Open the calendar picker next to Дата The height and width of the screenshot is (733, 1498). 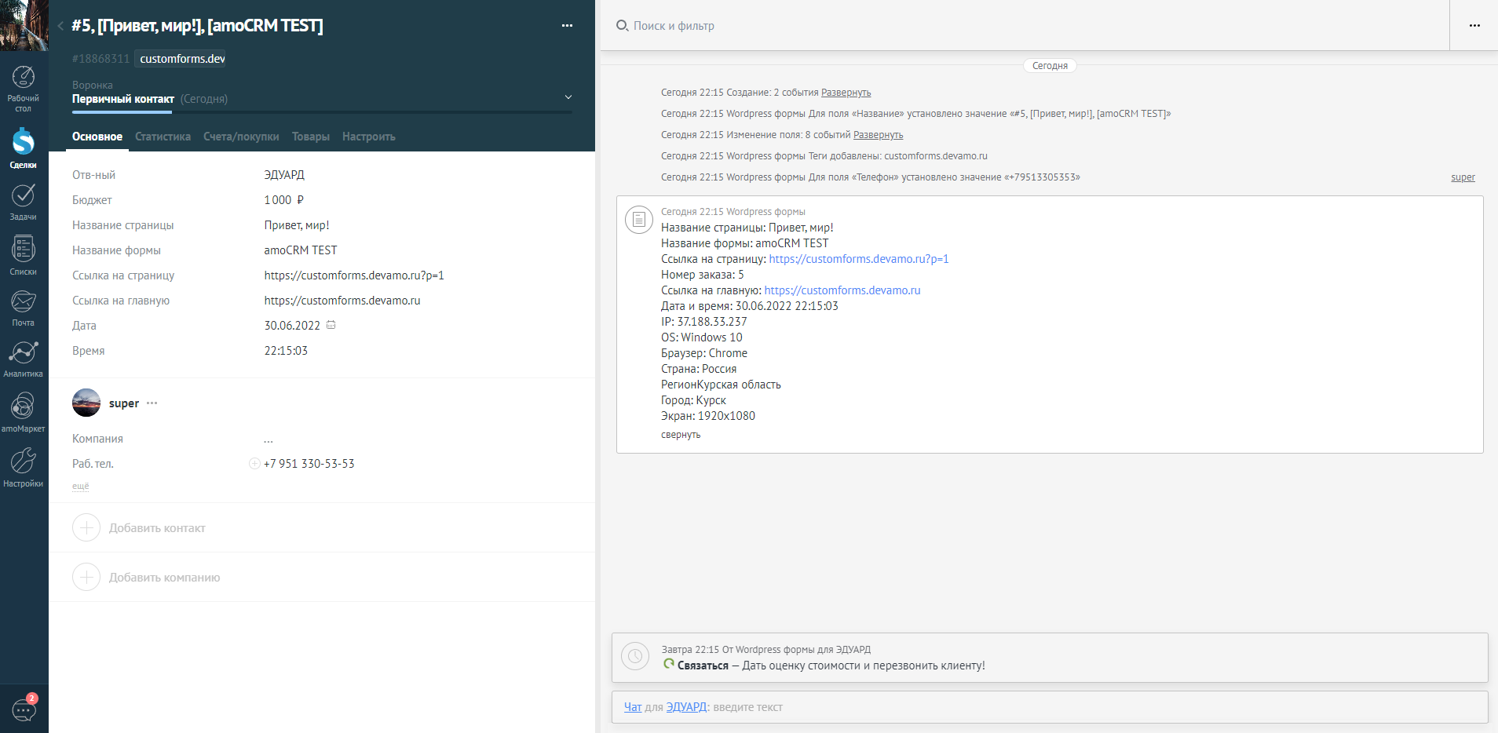point(331,324)
